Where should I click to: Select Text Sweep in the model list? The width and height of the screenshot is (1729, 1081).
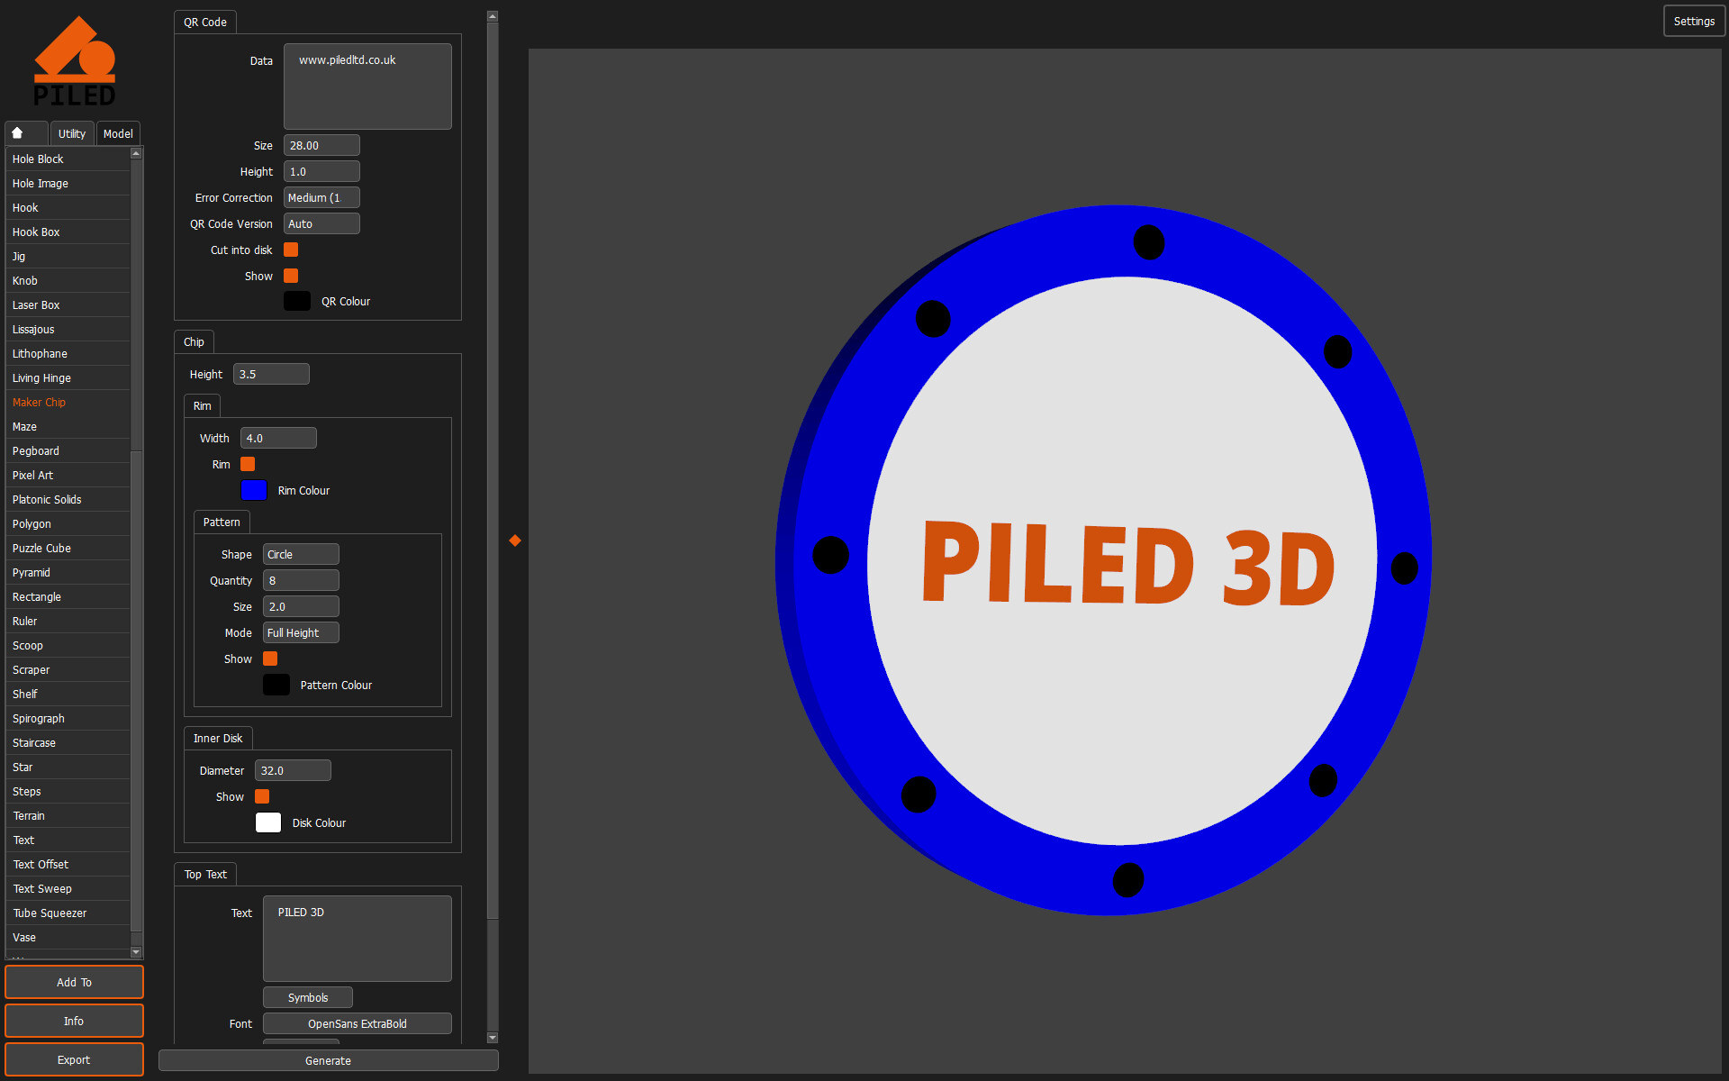[x=68, y=888]
